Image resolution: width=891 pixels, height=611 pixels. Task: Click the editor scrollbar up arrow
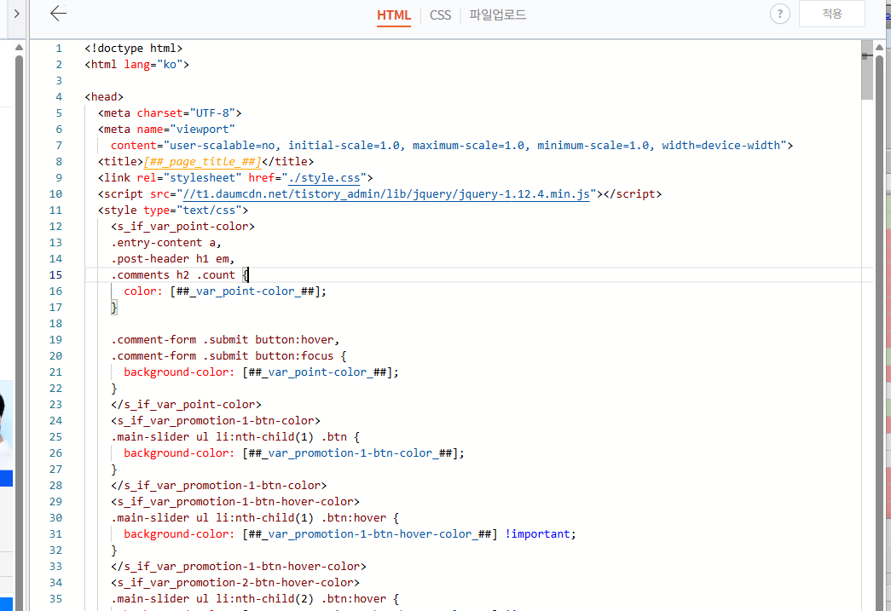(879, 47)
